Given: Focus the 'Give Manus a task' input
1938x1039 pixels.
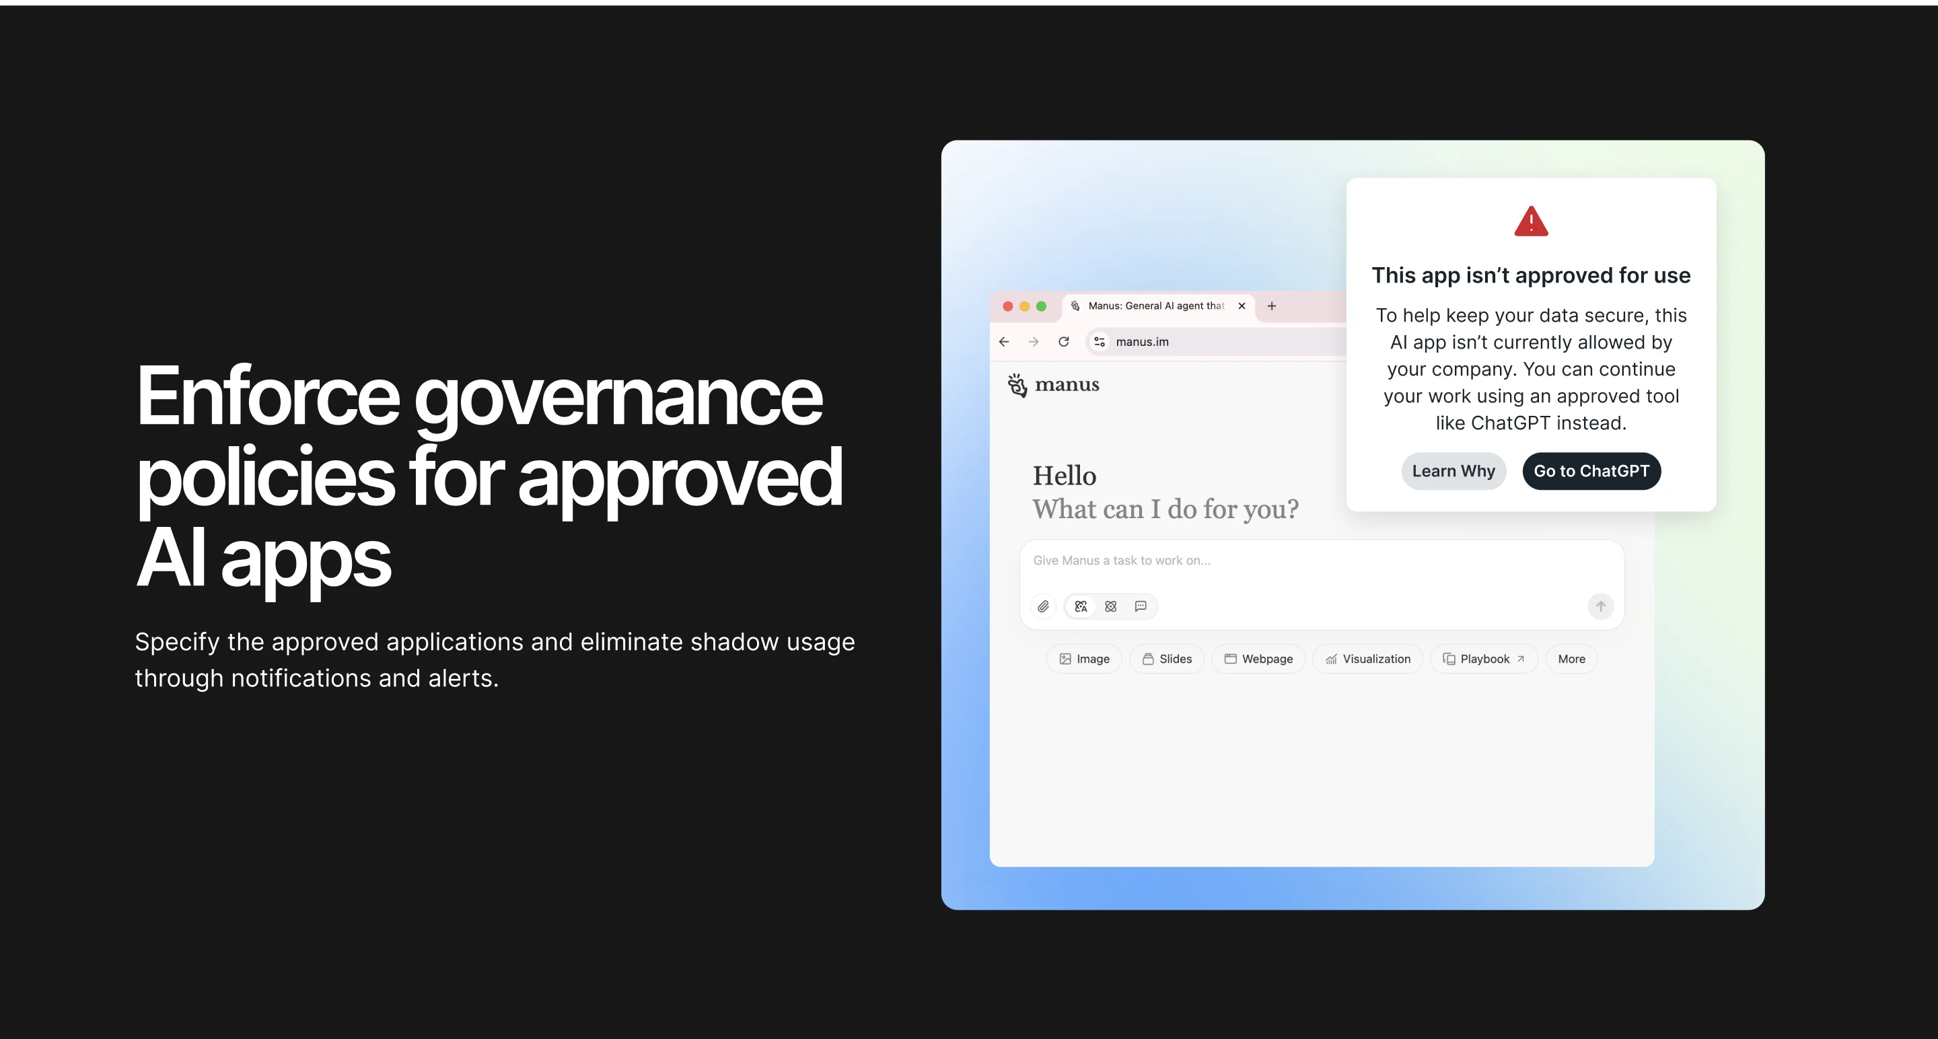Looking at the screenshot, I should pyautogui.click(x=1322, y=561).
